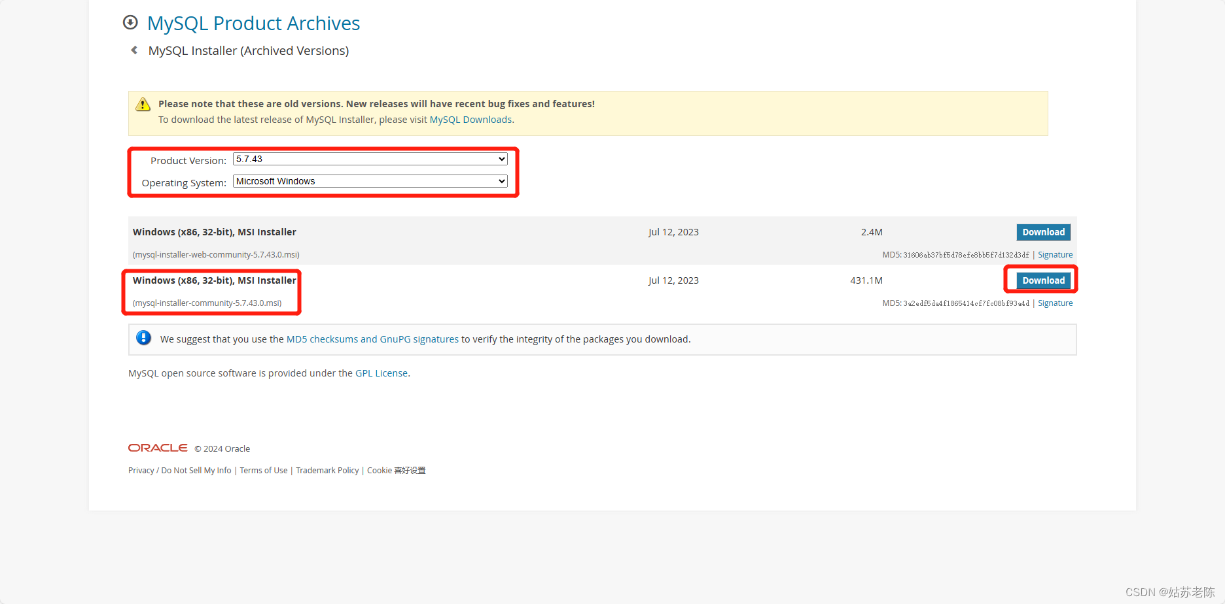Open Privacy / Do Not Sell My Info

(x=180, y=471)
